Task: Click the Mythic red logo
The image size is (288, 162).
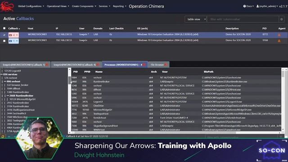Action: coord(7,6)
